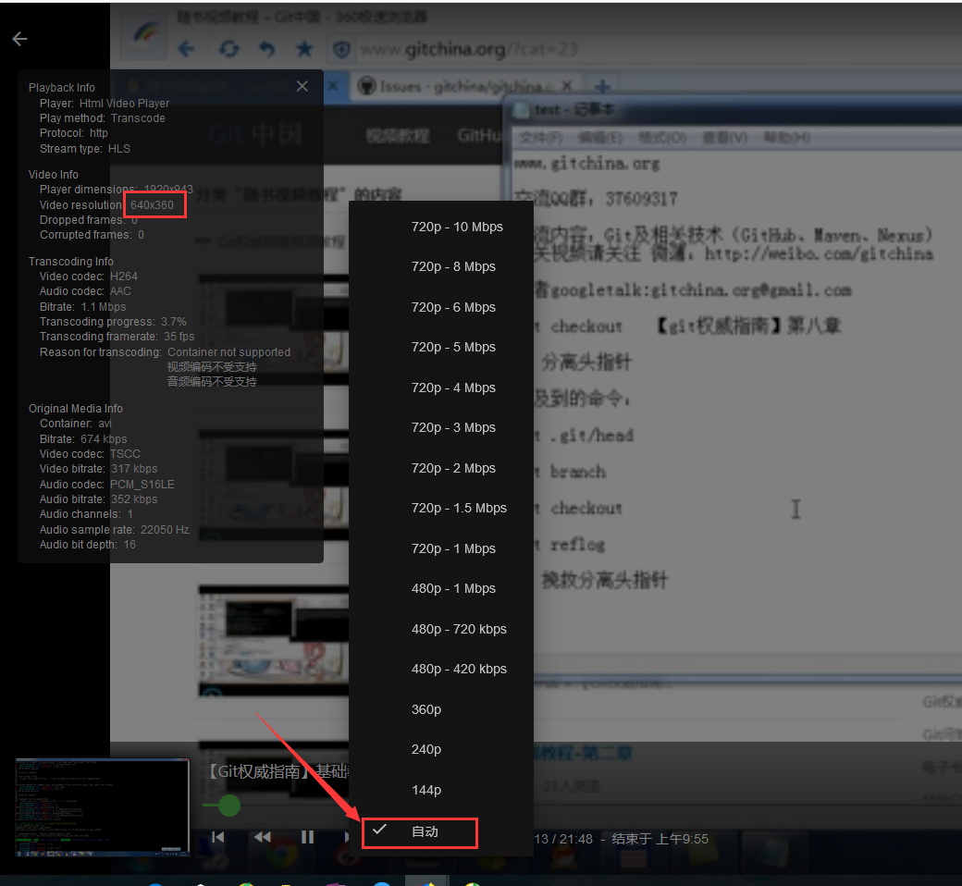Click 'Audio sample rate: 22050 Hz' line
962x886 pixels.
coord(114,530)
